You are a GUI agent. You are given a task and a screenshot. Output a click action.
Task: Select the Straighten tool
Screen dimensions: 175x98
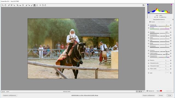pyautogui.click(x=20, y=5)
